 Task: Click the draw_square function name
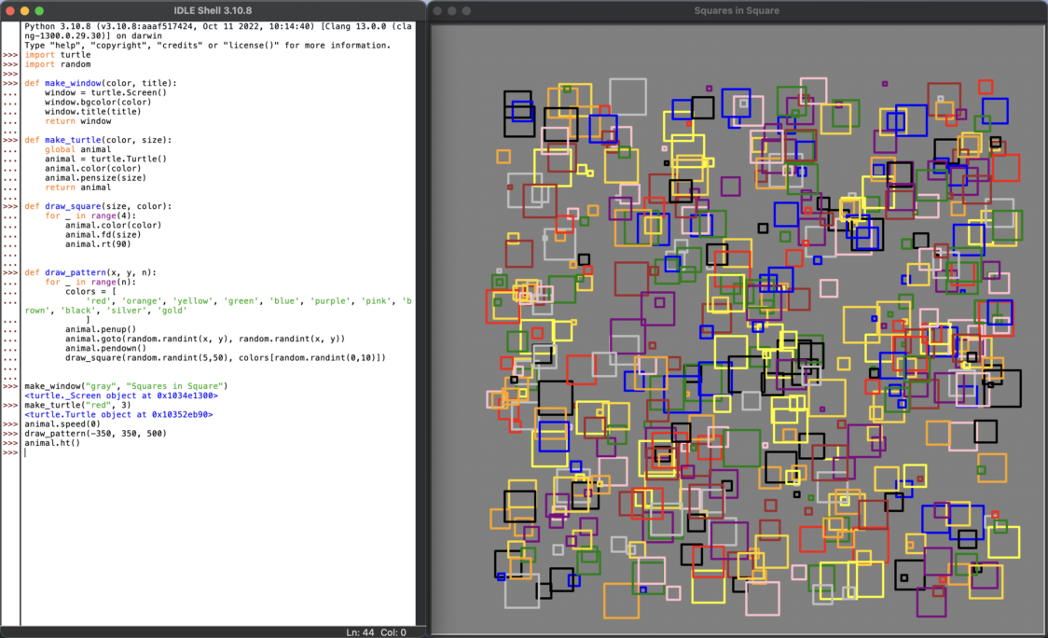(x=75, y=205)
